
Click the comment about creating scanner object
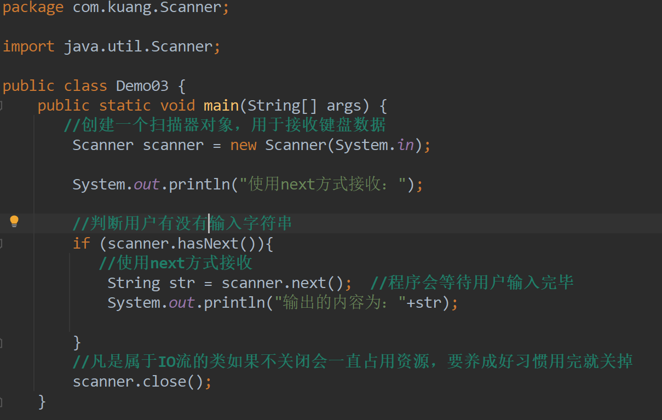point(226,125)
